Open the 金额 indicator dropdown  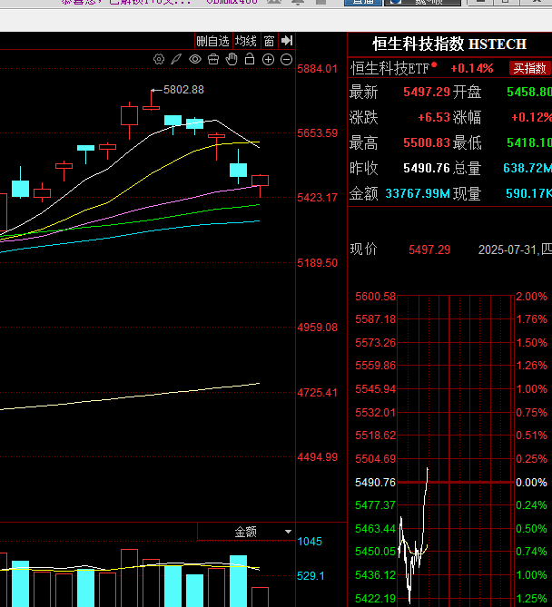tap(246, 532)
